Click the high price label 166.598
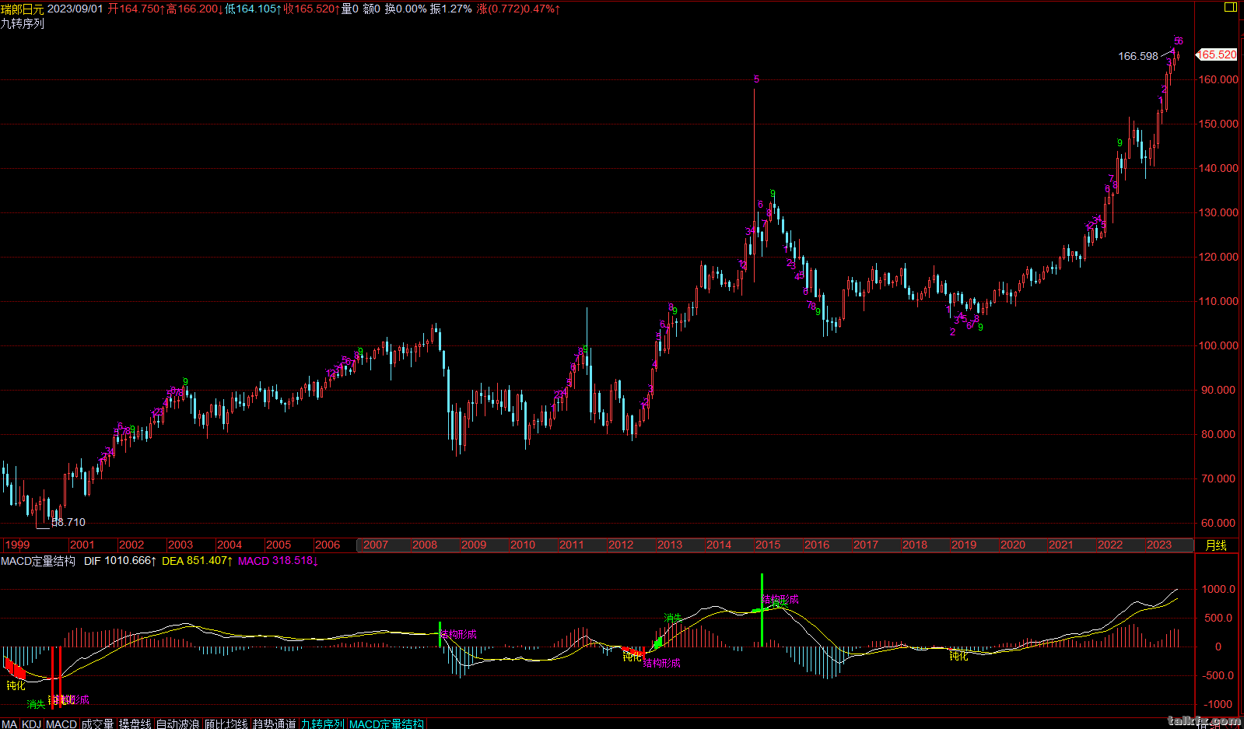The image size is (1244, 729). (1138, 56)
